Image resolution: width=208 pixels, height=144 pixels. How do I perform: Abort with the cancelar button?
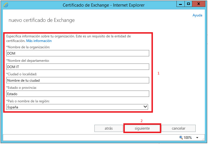178,128
